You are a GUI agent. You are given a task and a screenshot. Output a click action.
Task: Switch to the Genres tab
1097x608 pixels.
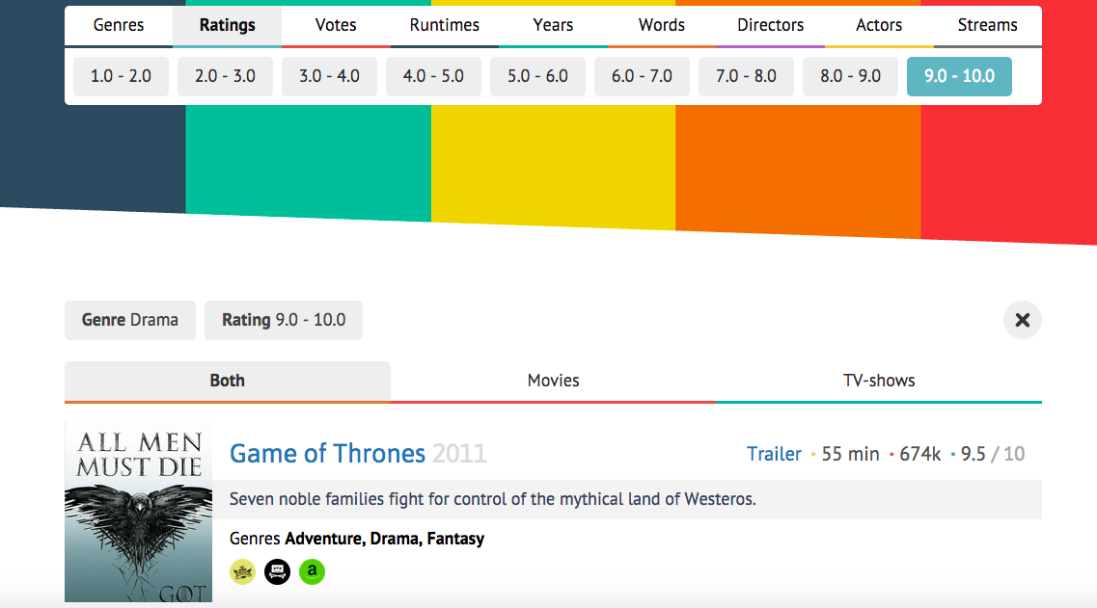coord(119,26)
